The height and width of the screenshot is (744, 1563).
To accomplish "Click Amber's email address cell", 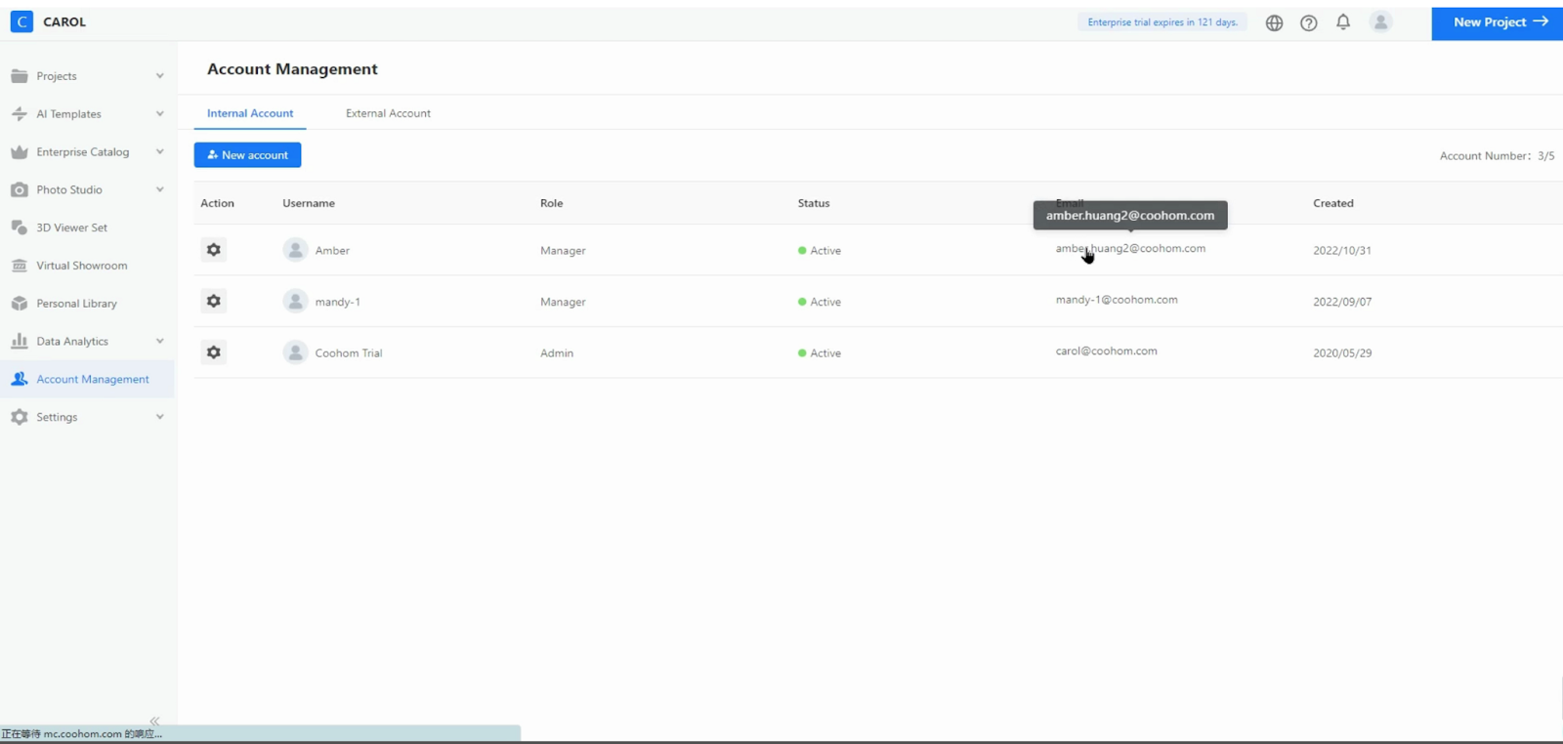I will 1130,249.
